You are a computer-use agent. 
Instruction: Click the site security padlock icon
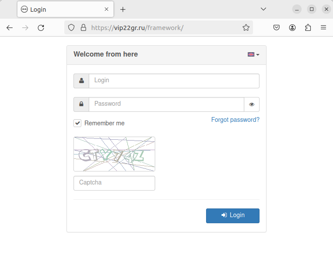click(x=83, y=28)
